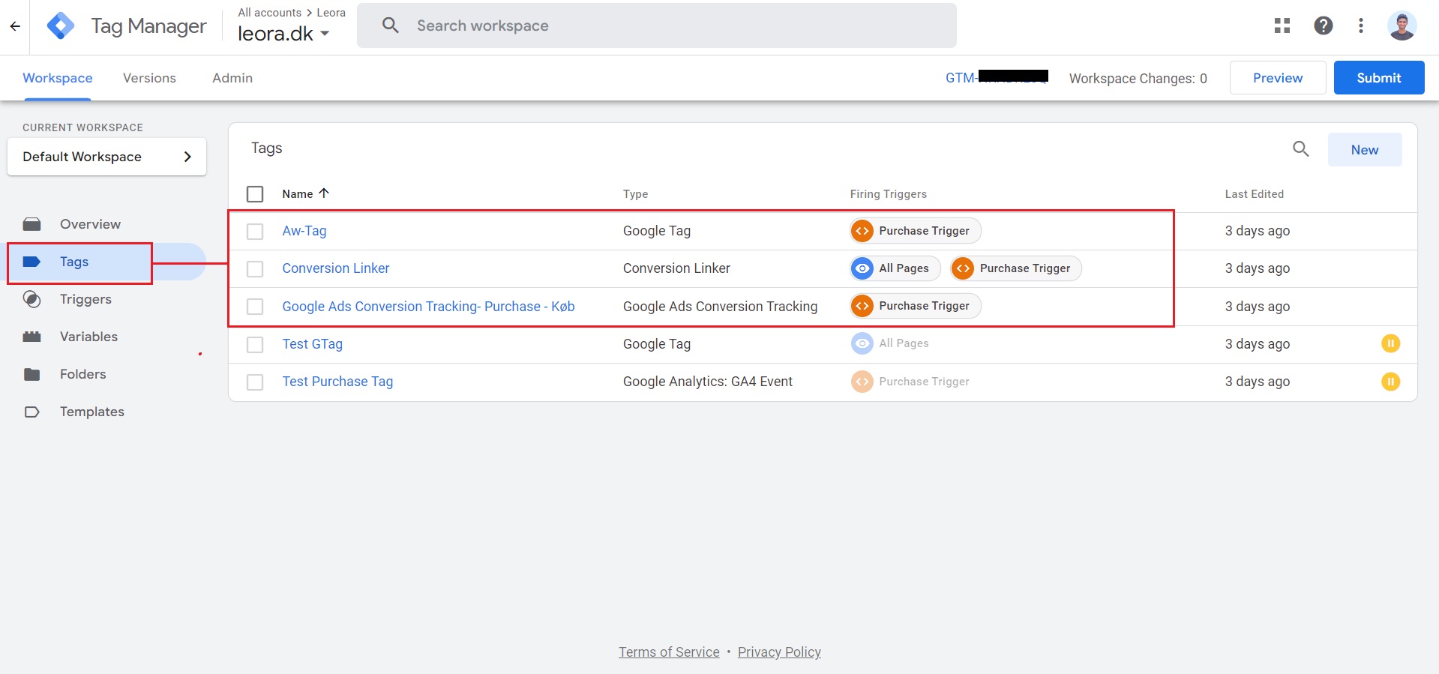Click Purchase Trigger chip on Aw-Tag row
Screen dimensions: 1439x674
coord(915,231)
